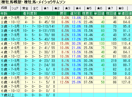Click the 10- 6- 8-131/155 record cell
Screen dimensions: 132x97
pyautogui.click(x=39, y=31)
